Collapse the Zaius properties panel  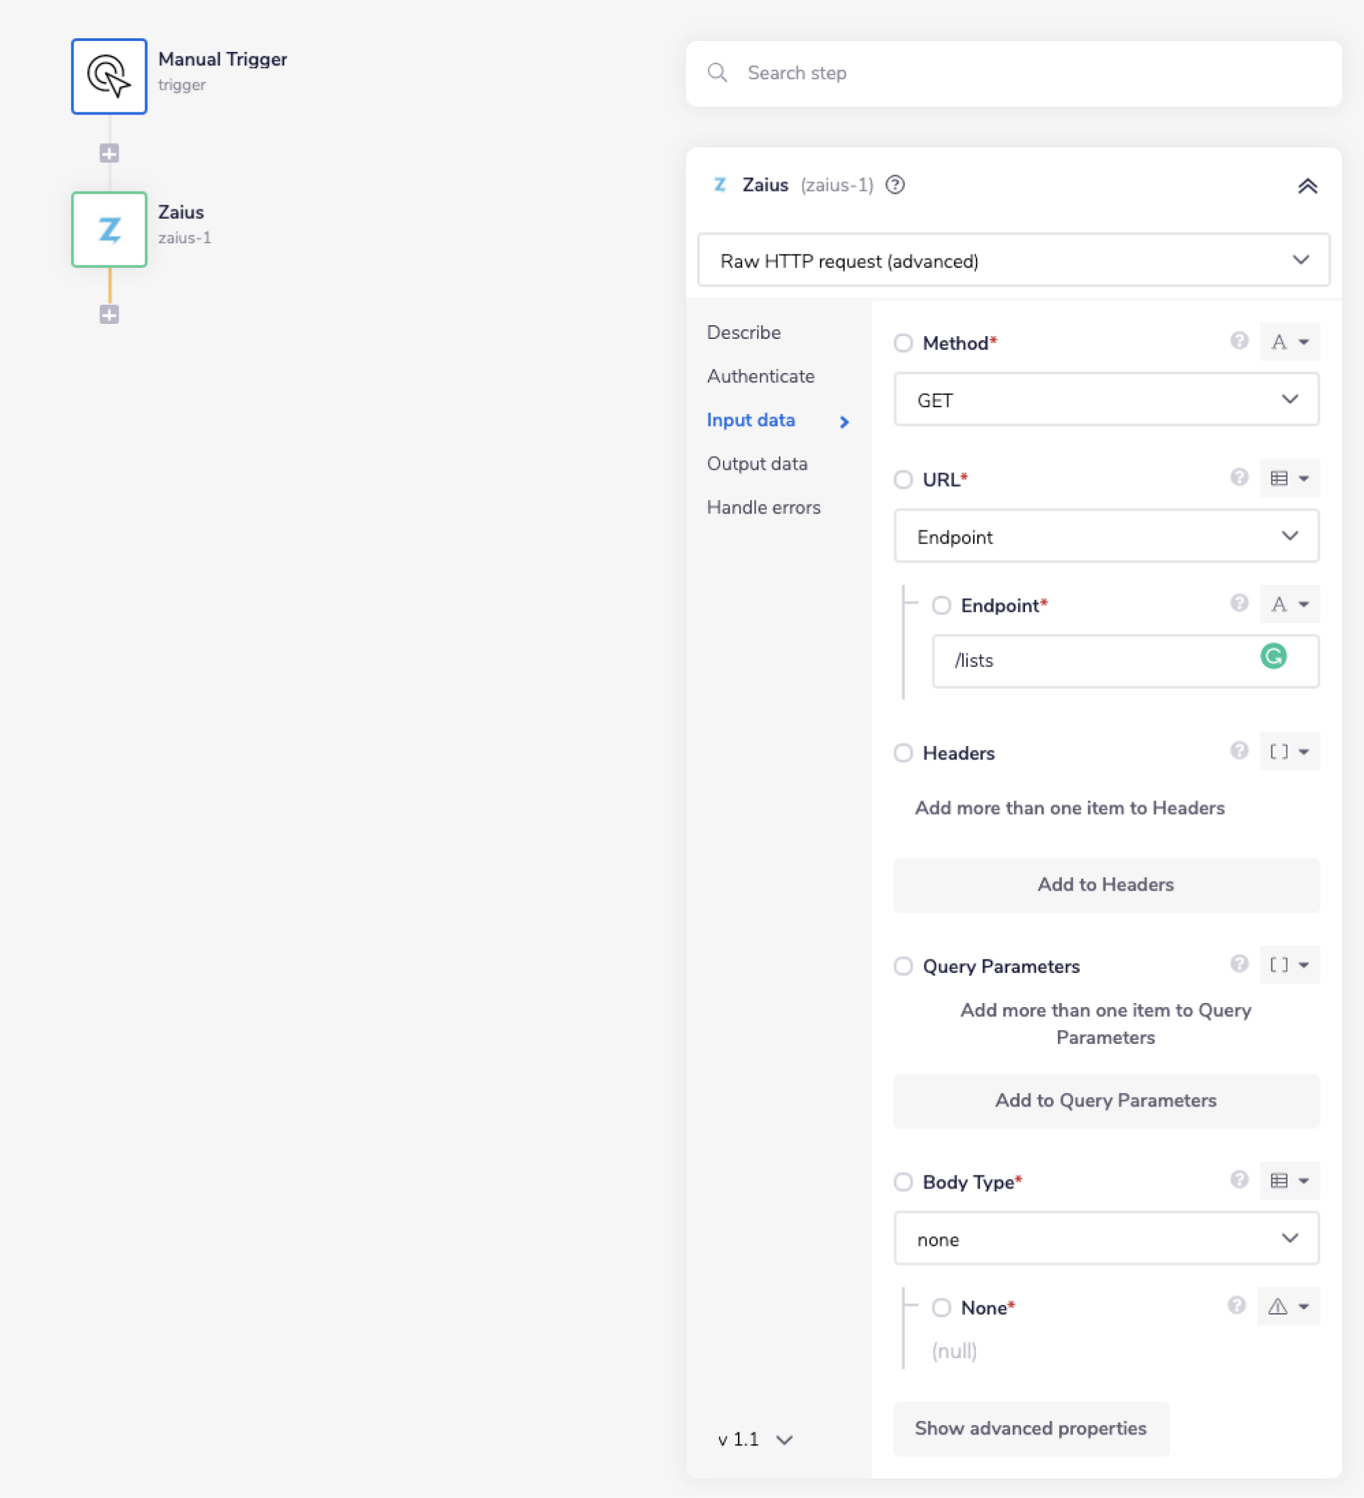(1308, 185)
